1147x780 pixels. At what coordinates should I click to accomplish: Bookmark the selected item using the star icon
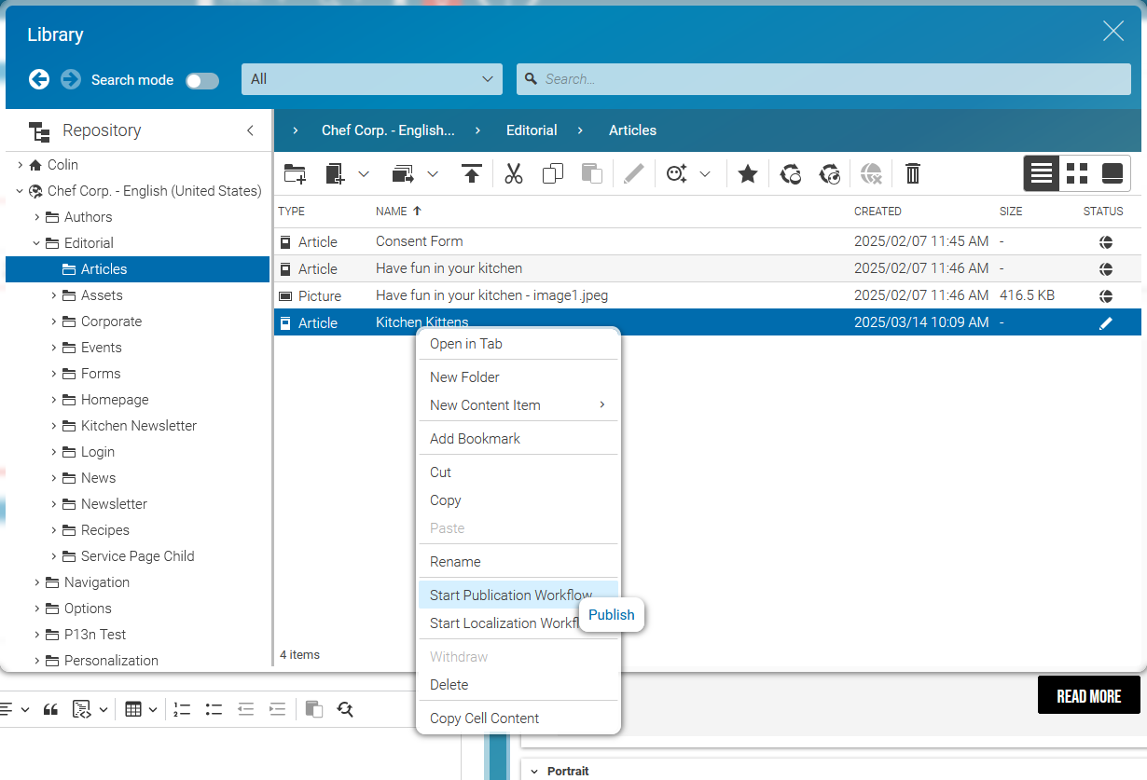point(747,173)
